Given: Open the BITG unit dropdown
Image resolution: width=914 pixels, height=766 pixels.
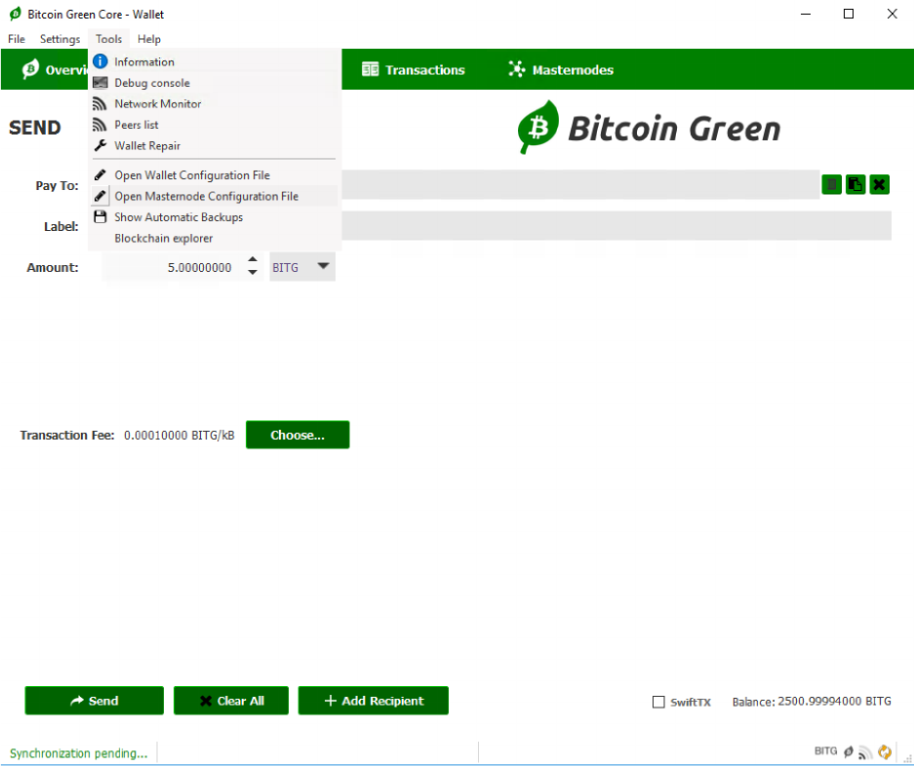Looking at the screenshot, I should pos(302,267).
